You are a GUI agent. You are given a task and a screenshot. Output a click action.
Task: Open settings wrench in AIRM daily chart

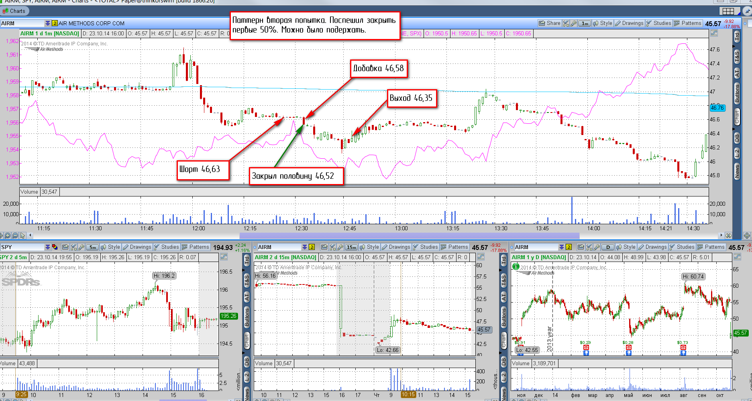(597, 247)
